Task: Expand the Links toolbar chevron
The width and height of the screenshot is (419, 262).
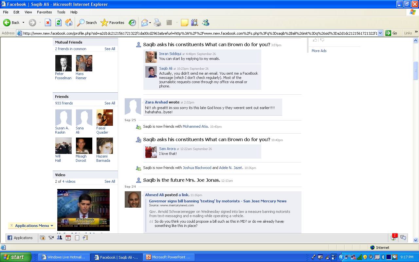Action: click(416, 32)
